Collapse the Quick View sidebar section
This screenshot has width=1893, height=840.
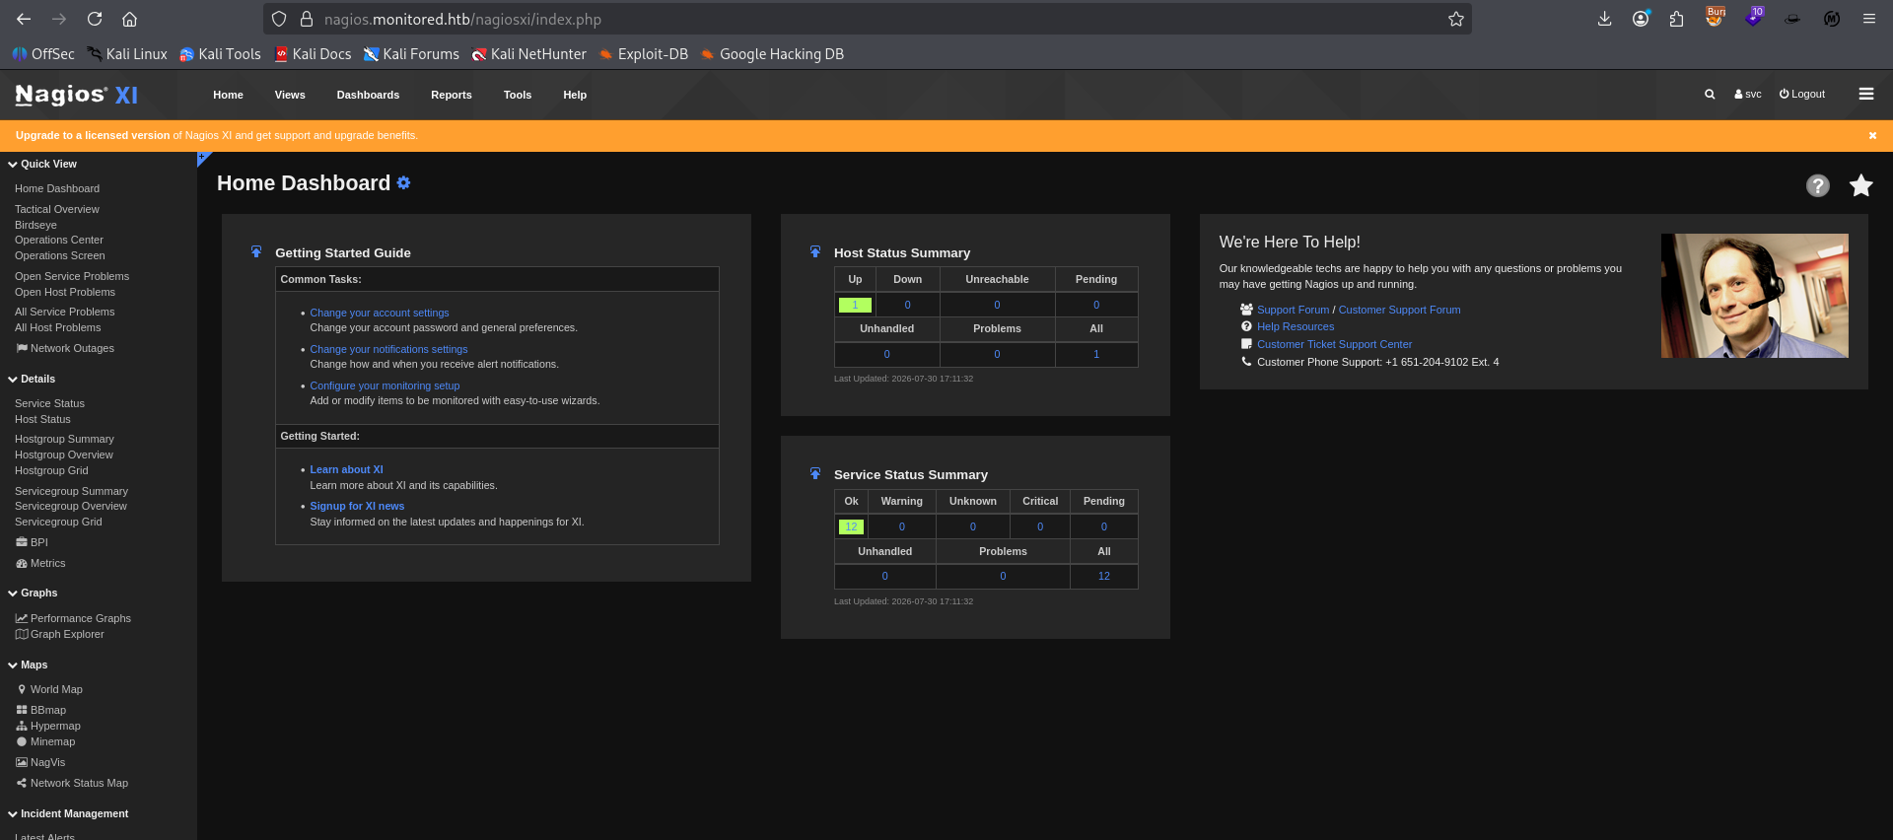(42, 164)
